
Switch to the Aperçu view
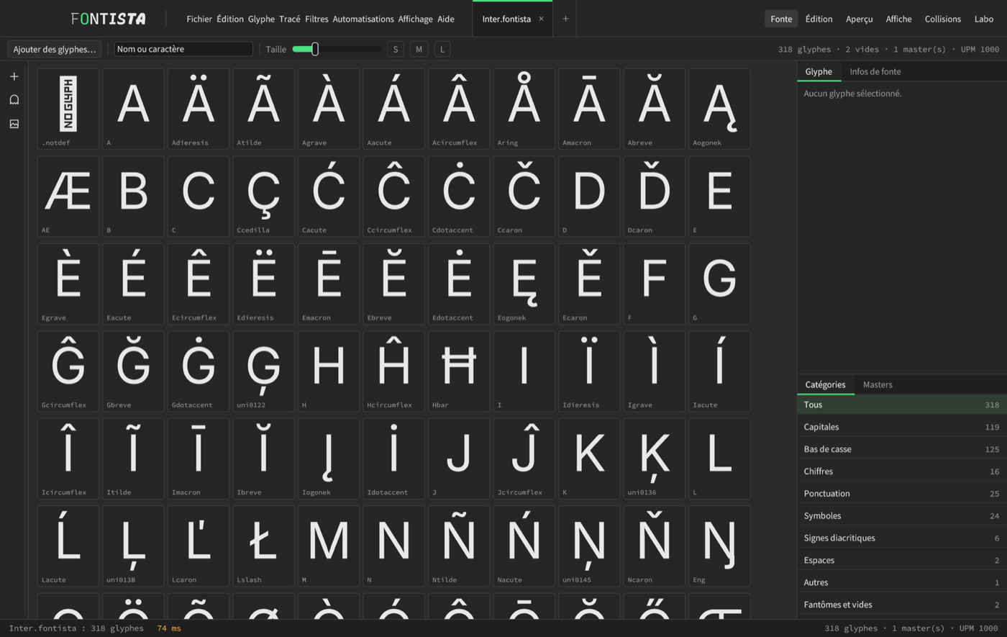click(x=860, y=19)
